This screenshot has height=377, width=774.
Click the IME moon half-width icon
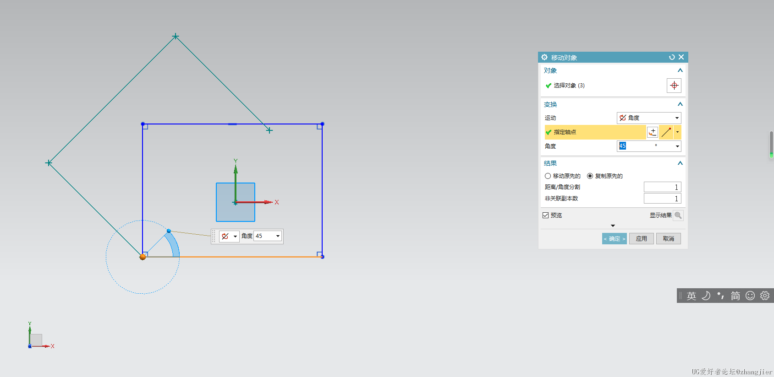tap(706, 296)
